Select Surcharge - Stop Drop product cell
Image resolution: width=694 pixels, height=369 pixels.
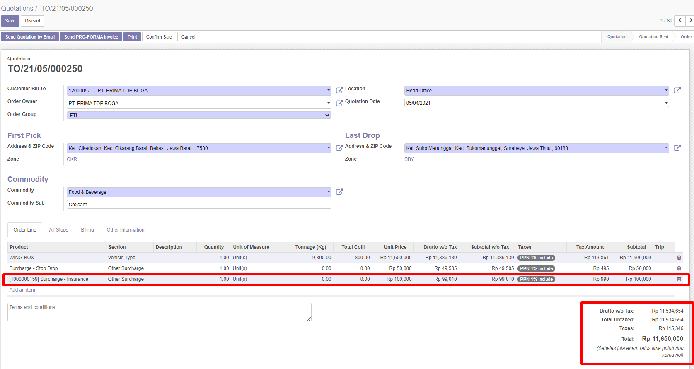[57, 268]
